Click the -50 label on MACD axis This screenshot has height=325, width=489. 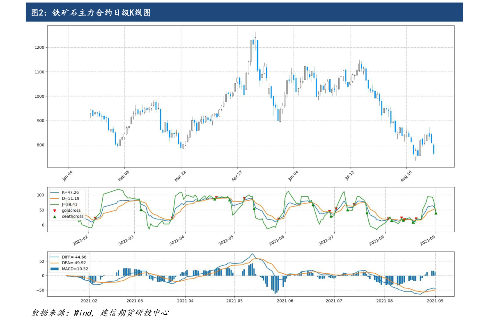click(x=41, y=291)
